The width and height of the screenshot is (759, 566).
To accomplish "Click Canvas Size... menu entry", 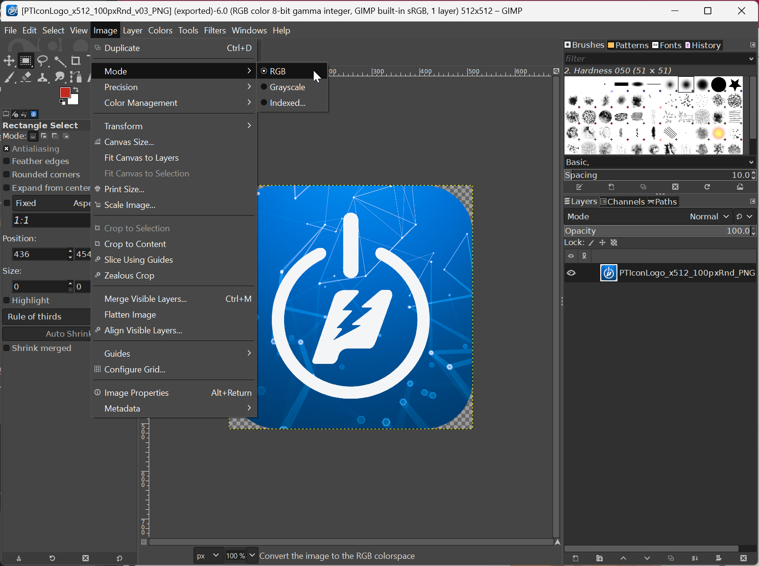I will pyautogui.click(x=174, y=142).
